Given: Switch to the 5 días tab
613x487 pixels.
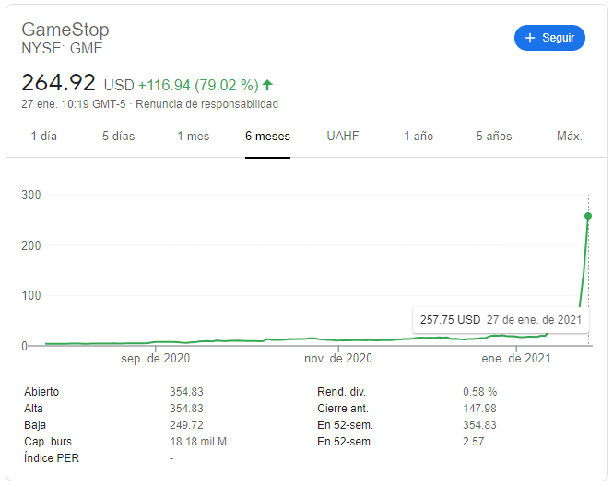Looking at the screenshot, I should [118, 137].
